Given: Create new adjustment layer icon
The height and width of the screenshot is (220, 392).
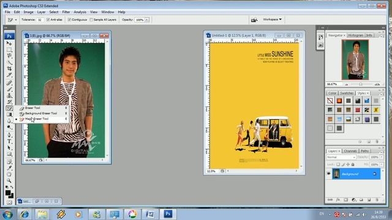Looking at the screenshot, I should pyautogui.click(x=353, y=200).
